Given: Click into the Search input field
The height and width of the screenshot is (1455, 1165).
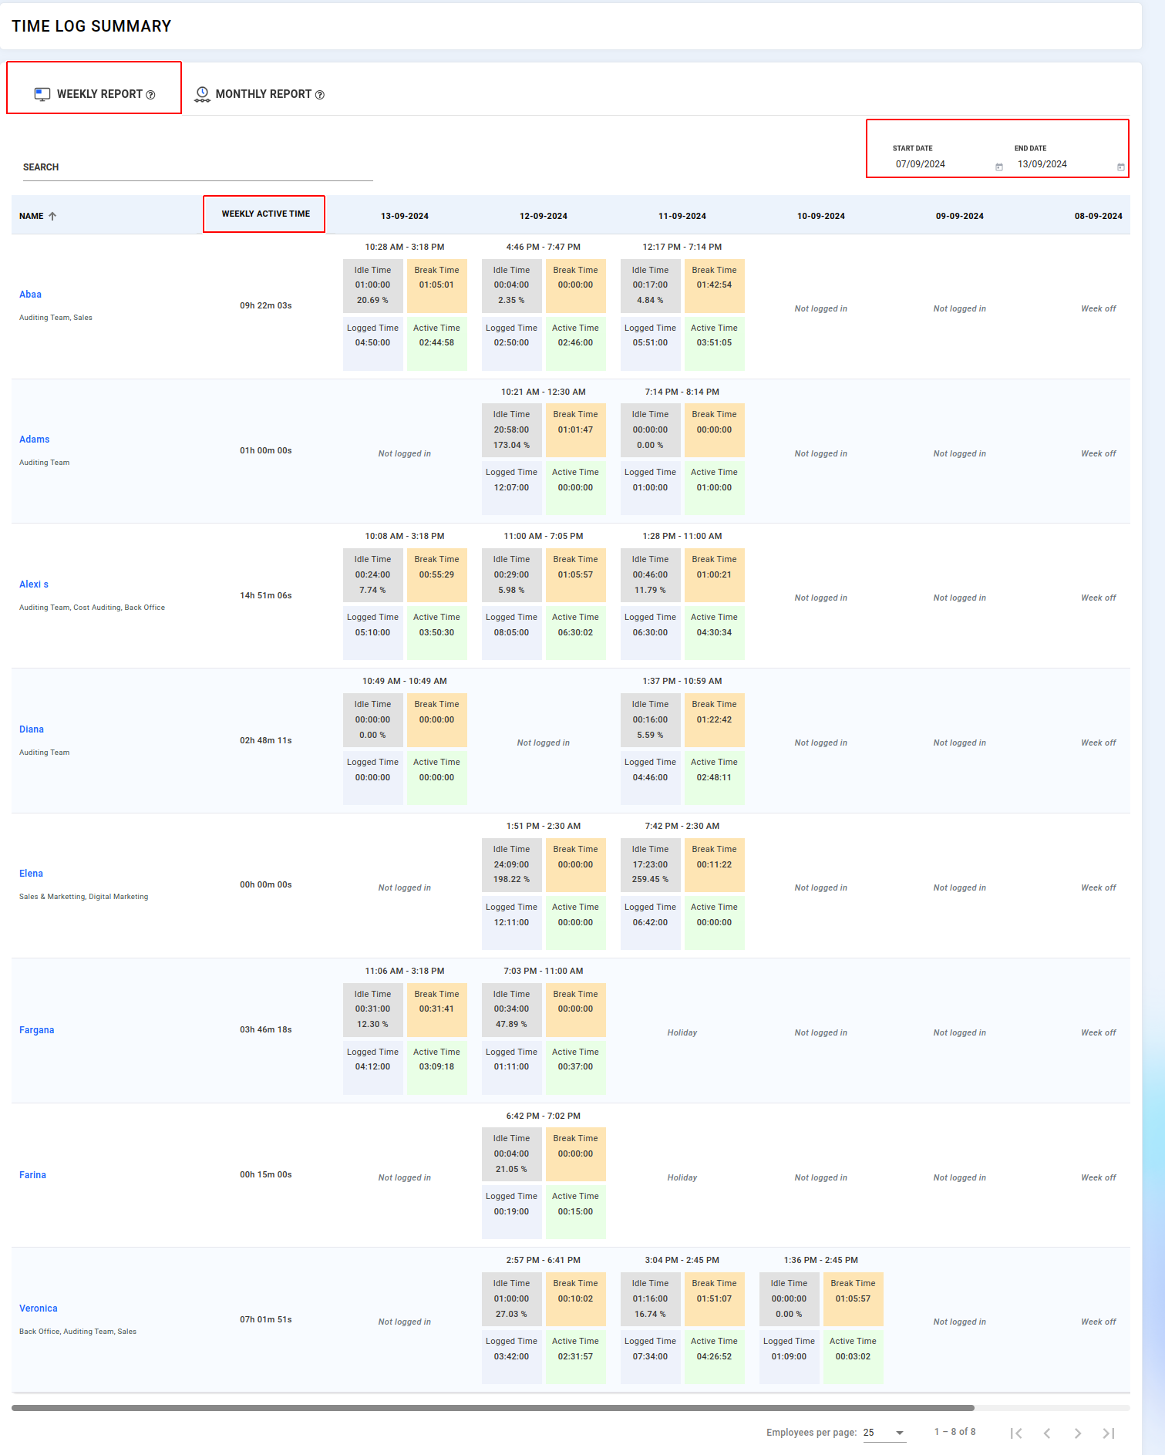Looking at the screenshot, I should 197,168.
